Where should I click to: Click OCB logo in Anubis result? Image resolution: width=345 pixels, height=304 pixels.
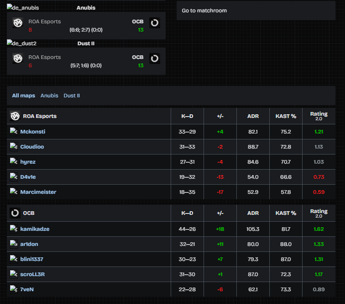(x=155, y=23)
